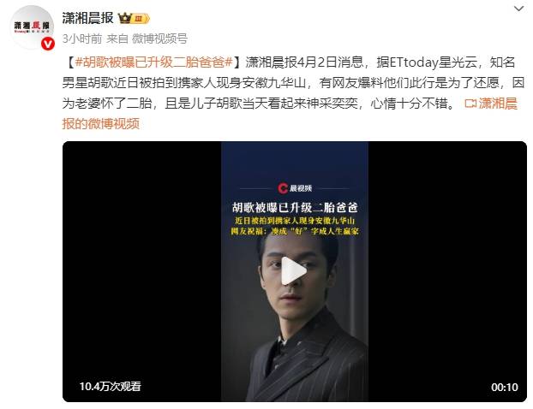Image resolution: width=533 pixels, height=409 pixels.
Task: Expand the post options chevron
Action: coord(518,9)
